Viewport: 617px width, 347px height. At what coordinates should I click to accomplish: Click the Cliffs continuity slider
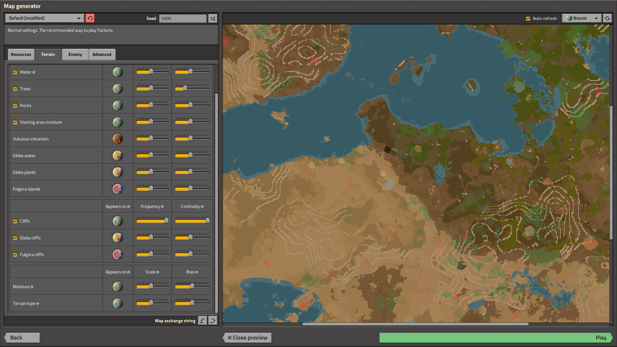pos(192,220)
